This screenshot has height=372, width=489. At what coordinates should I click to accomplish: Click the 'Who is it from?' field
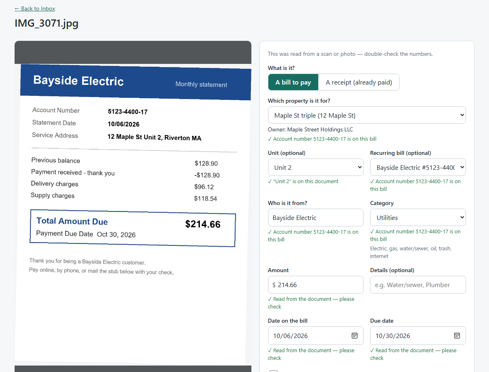(316, 218)
